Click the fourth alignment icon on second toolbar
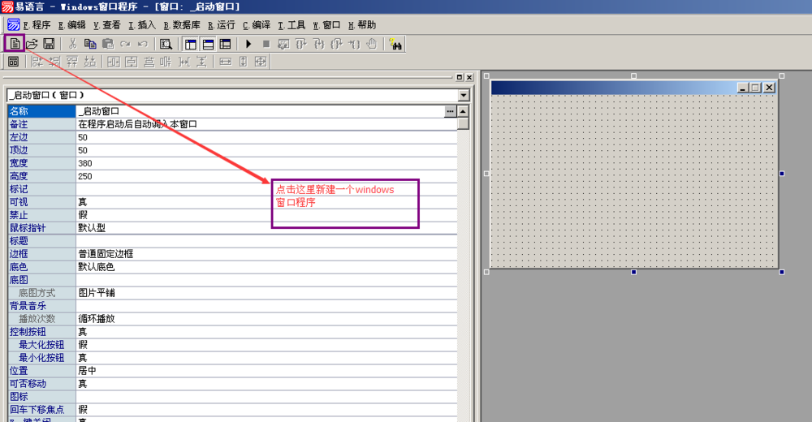Screen dimensions: 812x422 click(x=90, y=62)
